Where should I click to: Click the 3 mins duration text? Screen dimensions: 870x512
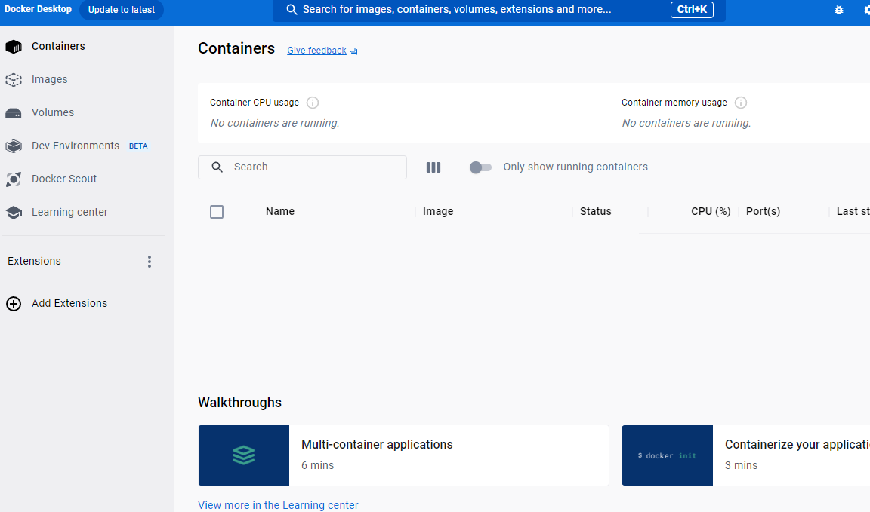[741, 465]
